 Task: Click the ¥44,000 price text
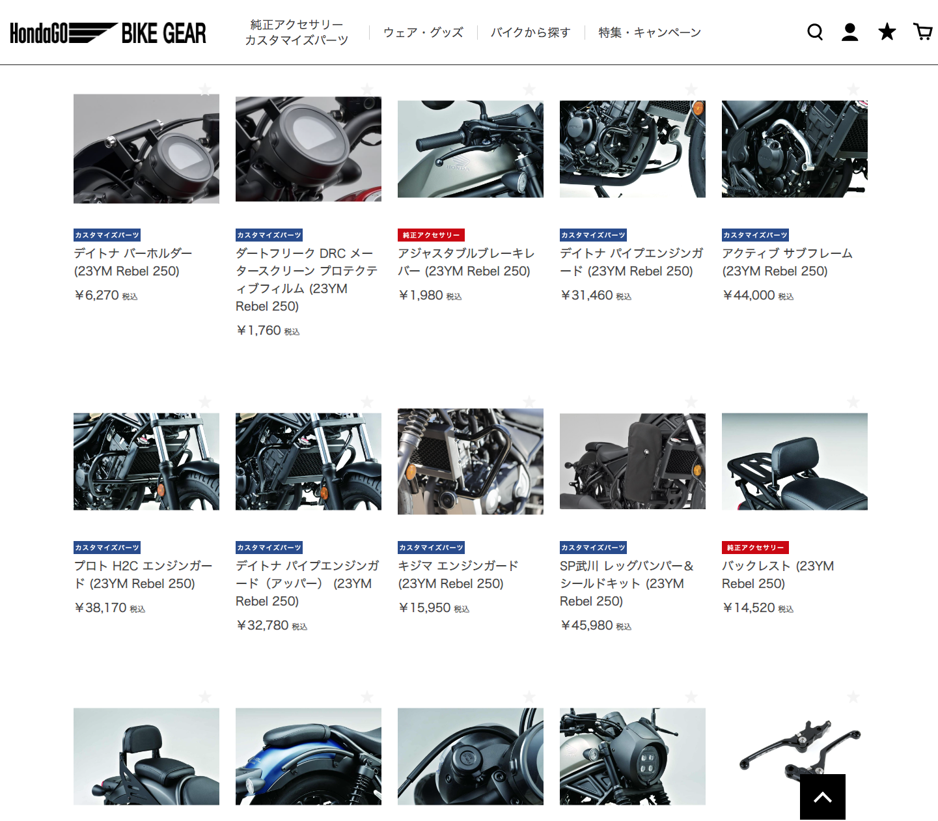pos(749,296)
